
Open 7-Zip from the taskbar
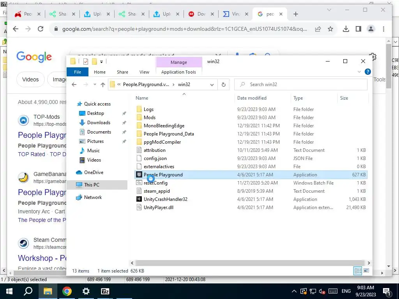105,291
